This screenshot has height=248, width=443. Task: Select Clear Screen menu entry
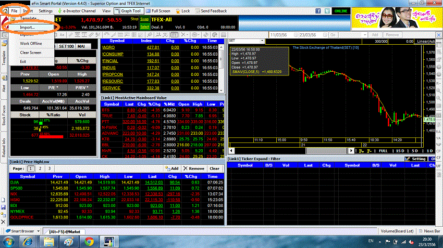point(31,53)
